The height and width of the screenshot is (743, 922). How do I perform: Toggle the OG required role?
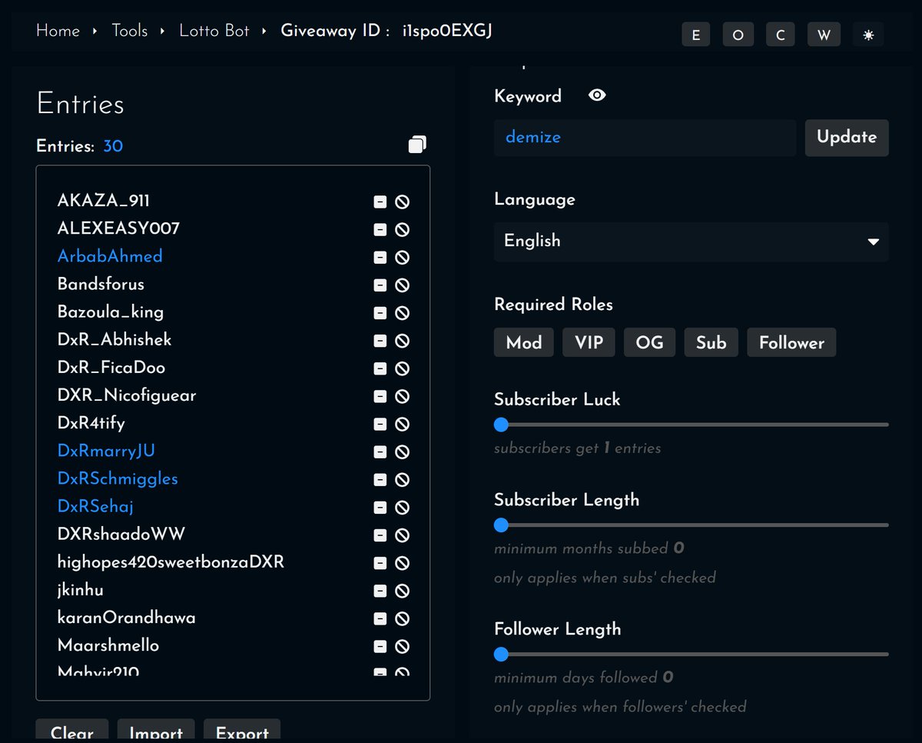click(649, 342)
